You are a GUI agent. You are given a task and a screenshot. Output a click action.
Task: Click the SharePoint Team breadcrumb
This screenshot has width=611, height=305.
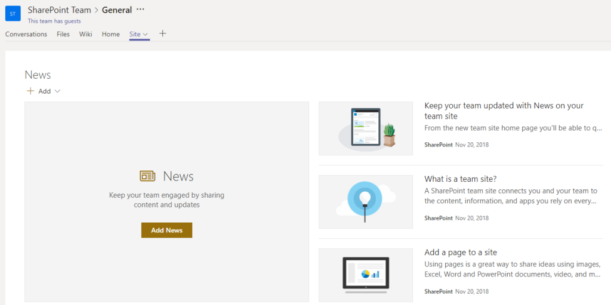59,10
